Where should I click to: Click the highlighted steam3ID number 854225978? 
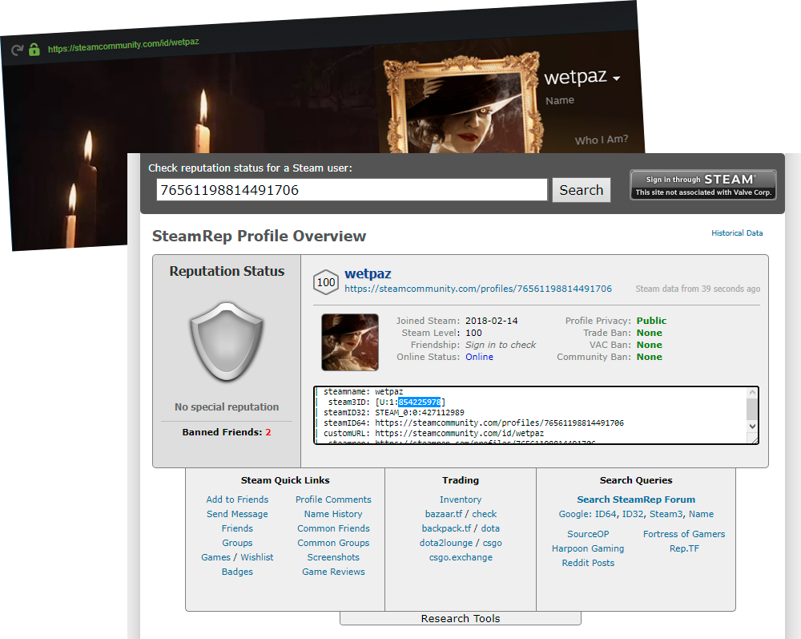click(x=420, y=402)
